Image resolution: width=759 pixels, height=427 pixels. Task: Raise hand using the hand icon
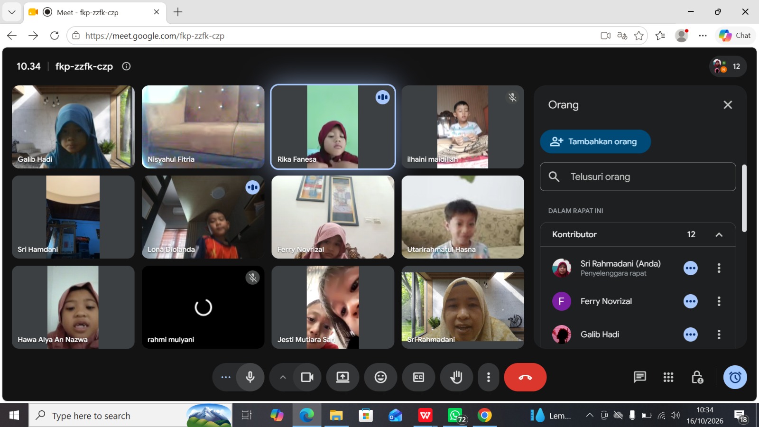click(x=456, y=377)
